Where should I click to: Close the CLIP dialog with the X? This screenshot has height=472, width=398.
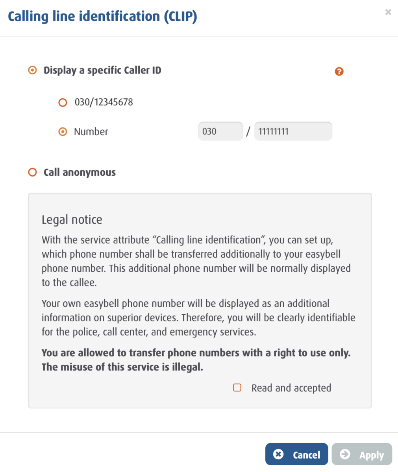click(x=388, y=12)
